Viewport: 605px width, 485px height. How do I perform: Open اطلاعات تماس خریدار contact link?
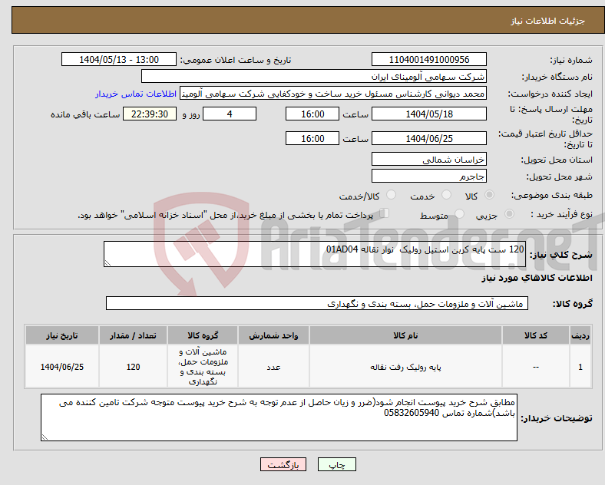point(136,94)
